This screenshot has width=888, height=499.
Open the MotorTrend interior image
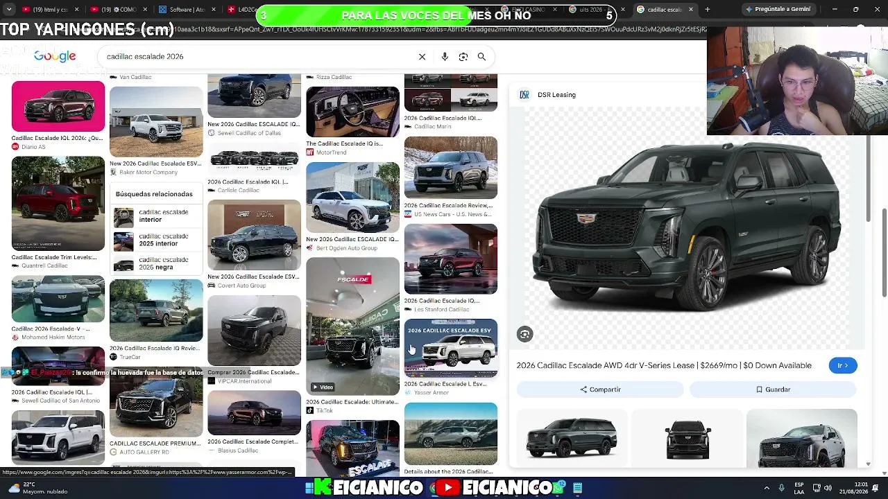352,112
